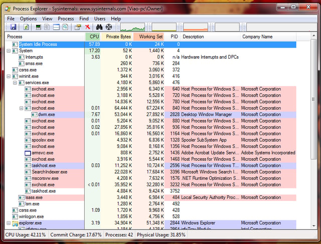Select the Interrupts row
Viewport: 321px width, 244px height.
pos(150,57)
